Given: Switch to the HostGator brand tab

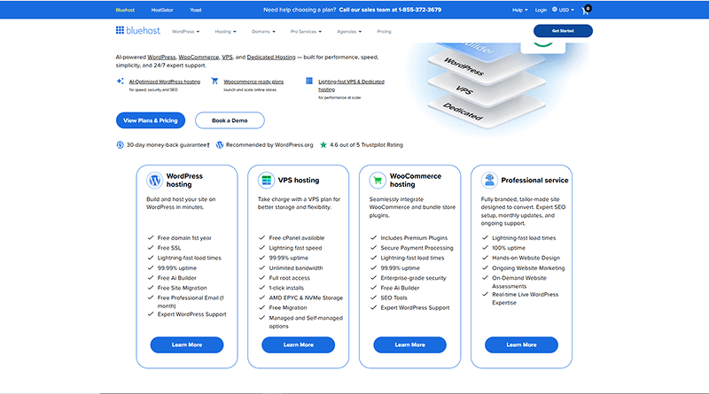Looking at the screenshot, I should click(162, 10).
